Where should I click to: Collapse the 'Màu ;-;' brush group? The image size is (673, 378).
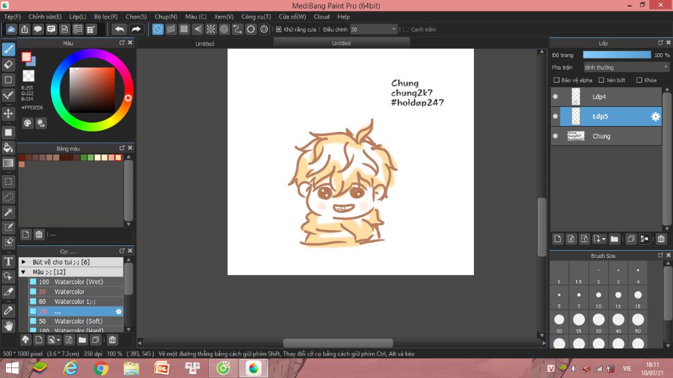[24, 272]
